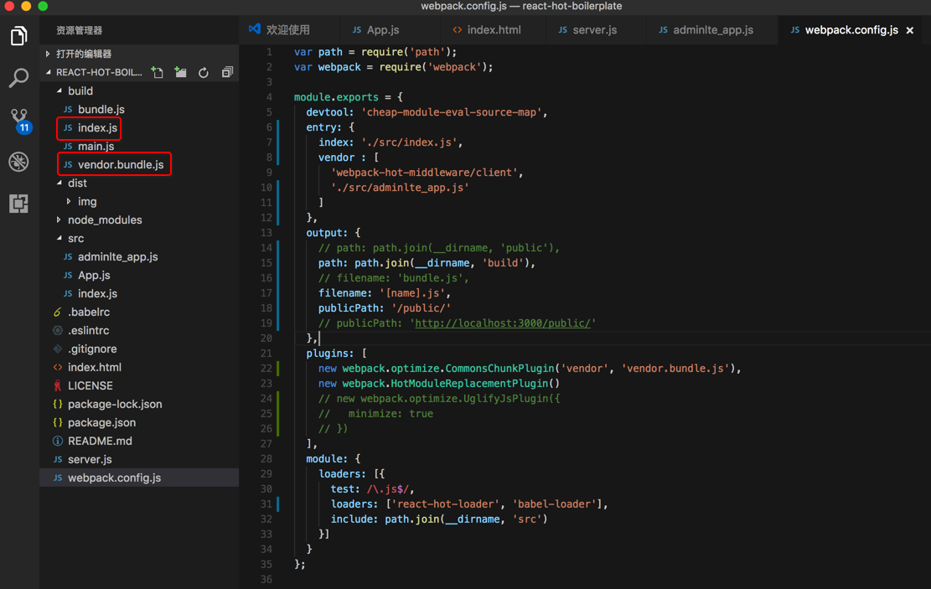931x589 pixels.
Task: Collapse the build folder
Action: point(80,91)
